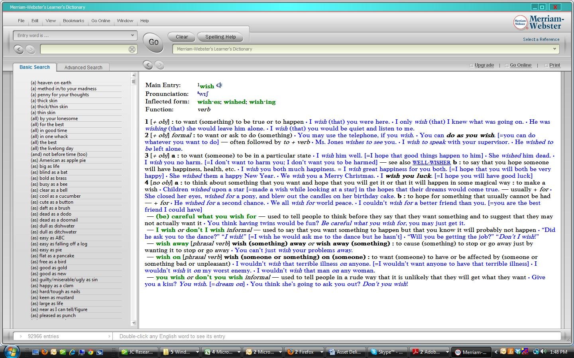Click the scroll-up arrow of entry list

134,75
